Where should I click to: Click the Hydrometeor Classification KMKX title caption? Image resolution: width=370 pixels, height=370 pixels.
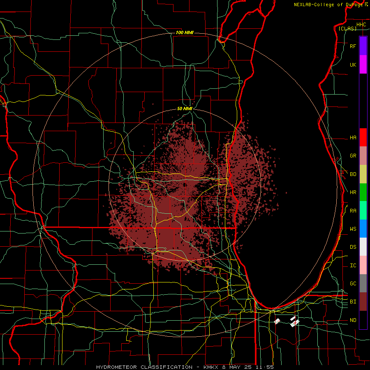[x=185, y=367]
